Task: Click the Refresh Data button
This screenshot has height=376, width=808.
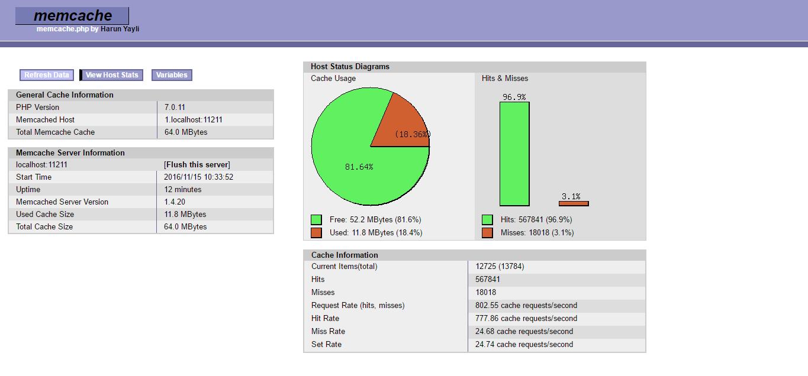Action: click(47, 75)
